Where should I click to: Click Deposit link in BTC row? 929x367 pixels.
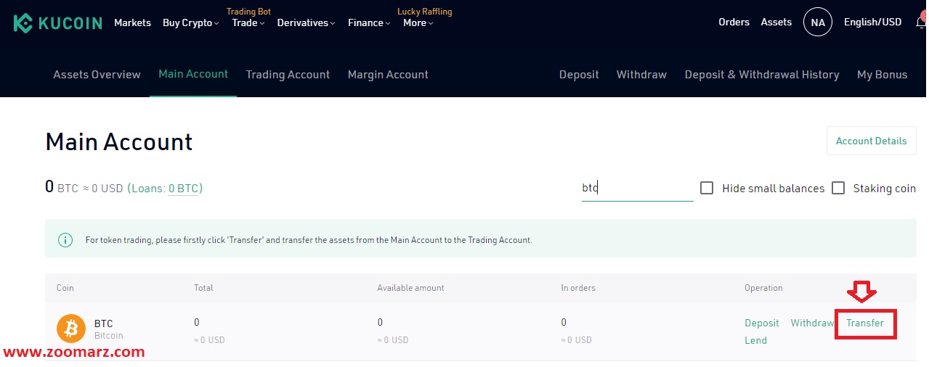click(762, 323)
